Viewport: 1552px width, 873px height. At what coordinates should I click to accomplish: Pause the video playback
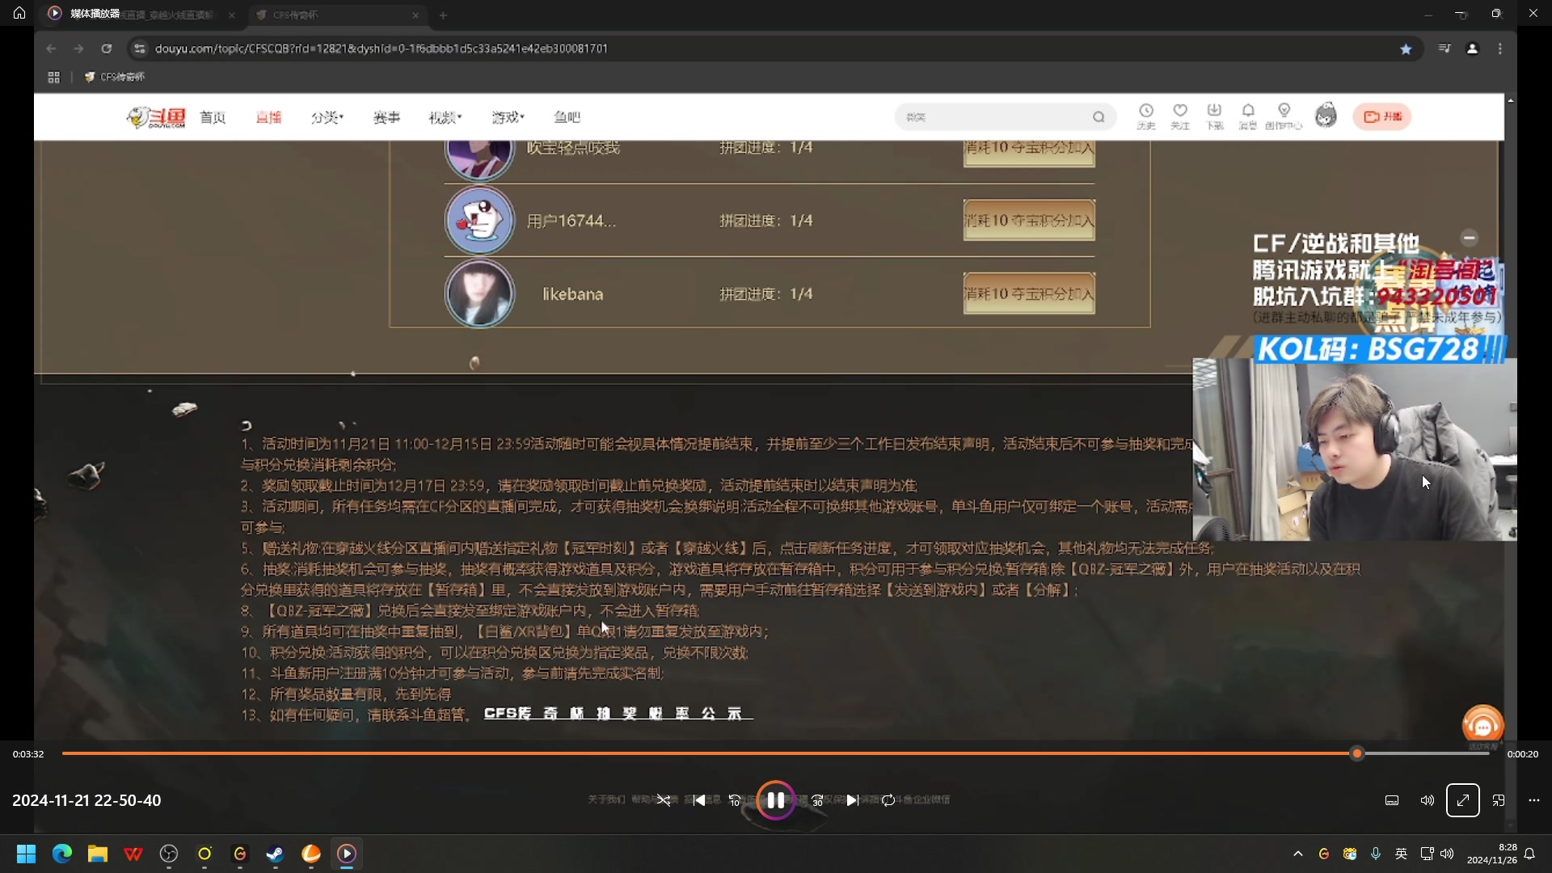[775, 800]
